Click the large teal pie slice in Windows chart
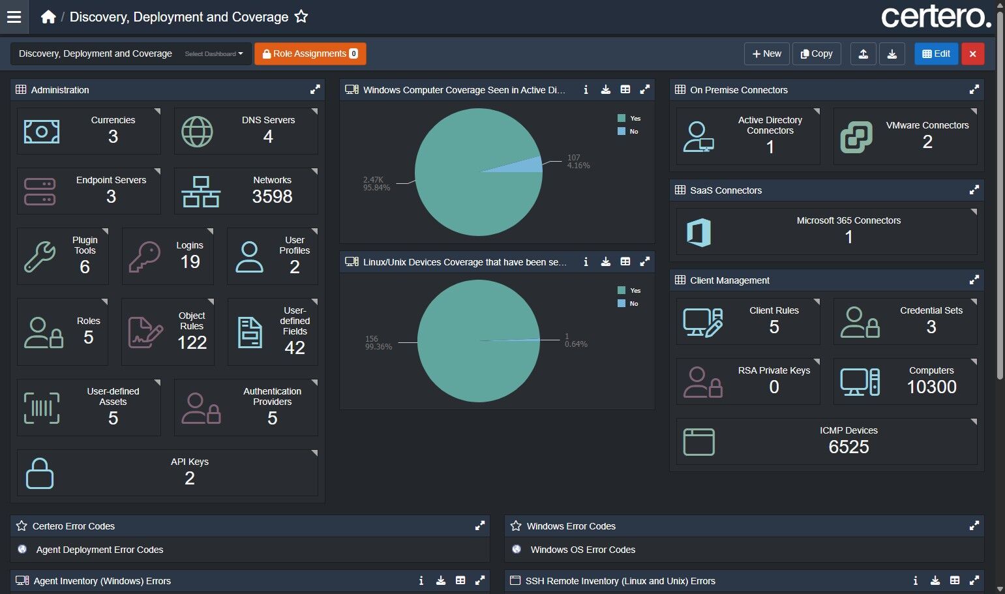The image size is (1005, 594). coord(457,189)
